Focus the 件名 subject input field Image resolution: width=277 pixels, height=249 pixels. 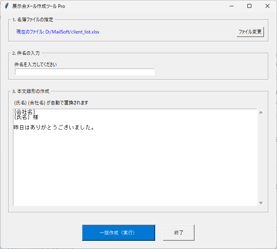click(85, 72)
